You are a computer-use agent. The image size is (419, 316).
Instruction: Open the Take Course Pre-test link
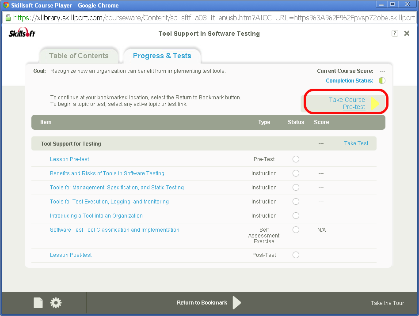[347, 103]
